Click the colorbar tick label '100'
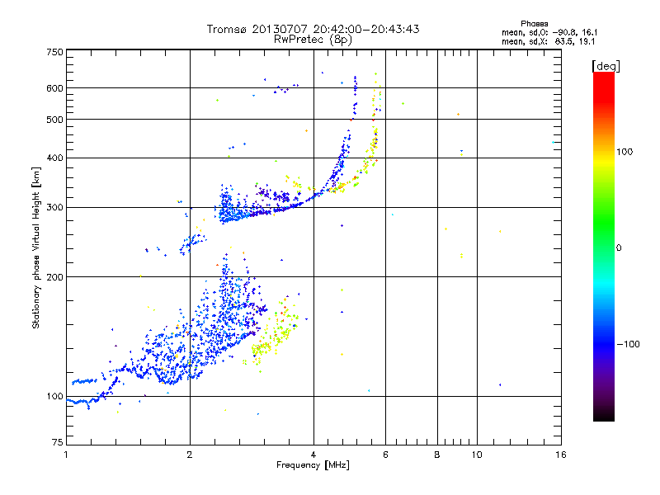660x495 pixels. pyautogui.click(x=625, y=152)
